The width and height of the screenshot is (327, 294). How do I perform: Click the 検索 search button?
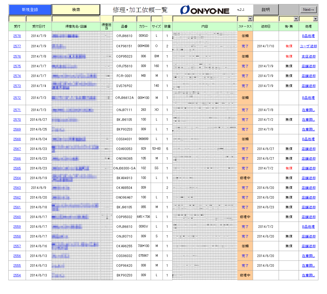click(76, 10)
